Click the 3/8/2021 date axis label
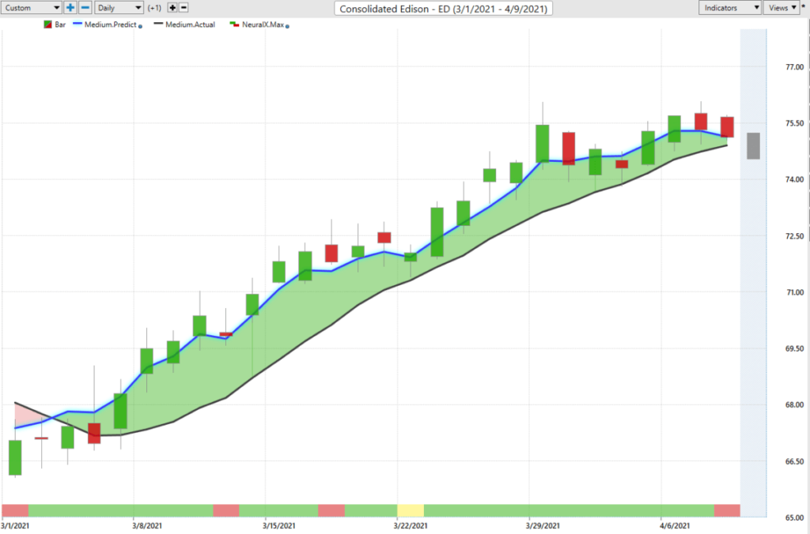Image resolution: width=810 pixels, height=534 pixels. click(147, 526)
